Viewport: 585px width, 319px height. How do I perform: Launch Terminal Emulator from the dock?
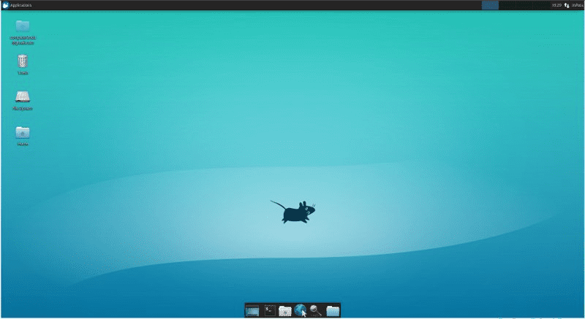(x=270, y=310)
